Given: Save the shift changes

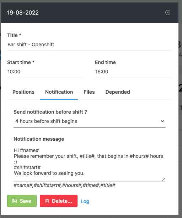Looking at the screenshot, I should click(x=22, y=201).
